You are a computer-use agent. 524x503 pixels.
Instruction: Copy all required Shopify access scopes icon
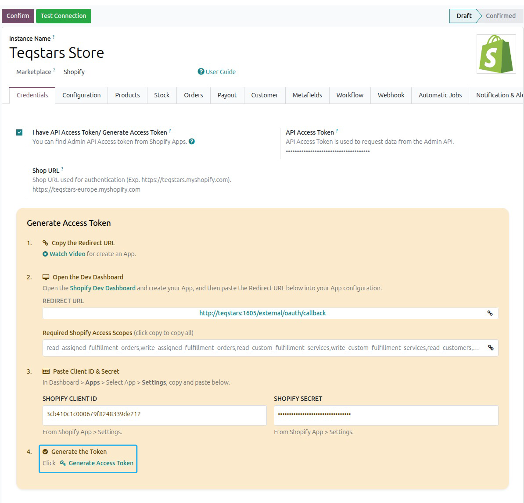(x=491, y=348)
